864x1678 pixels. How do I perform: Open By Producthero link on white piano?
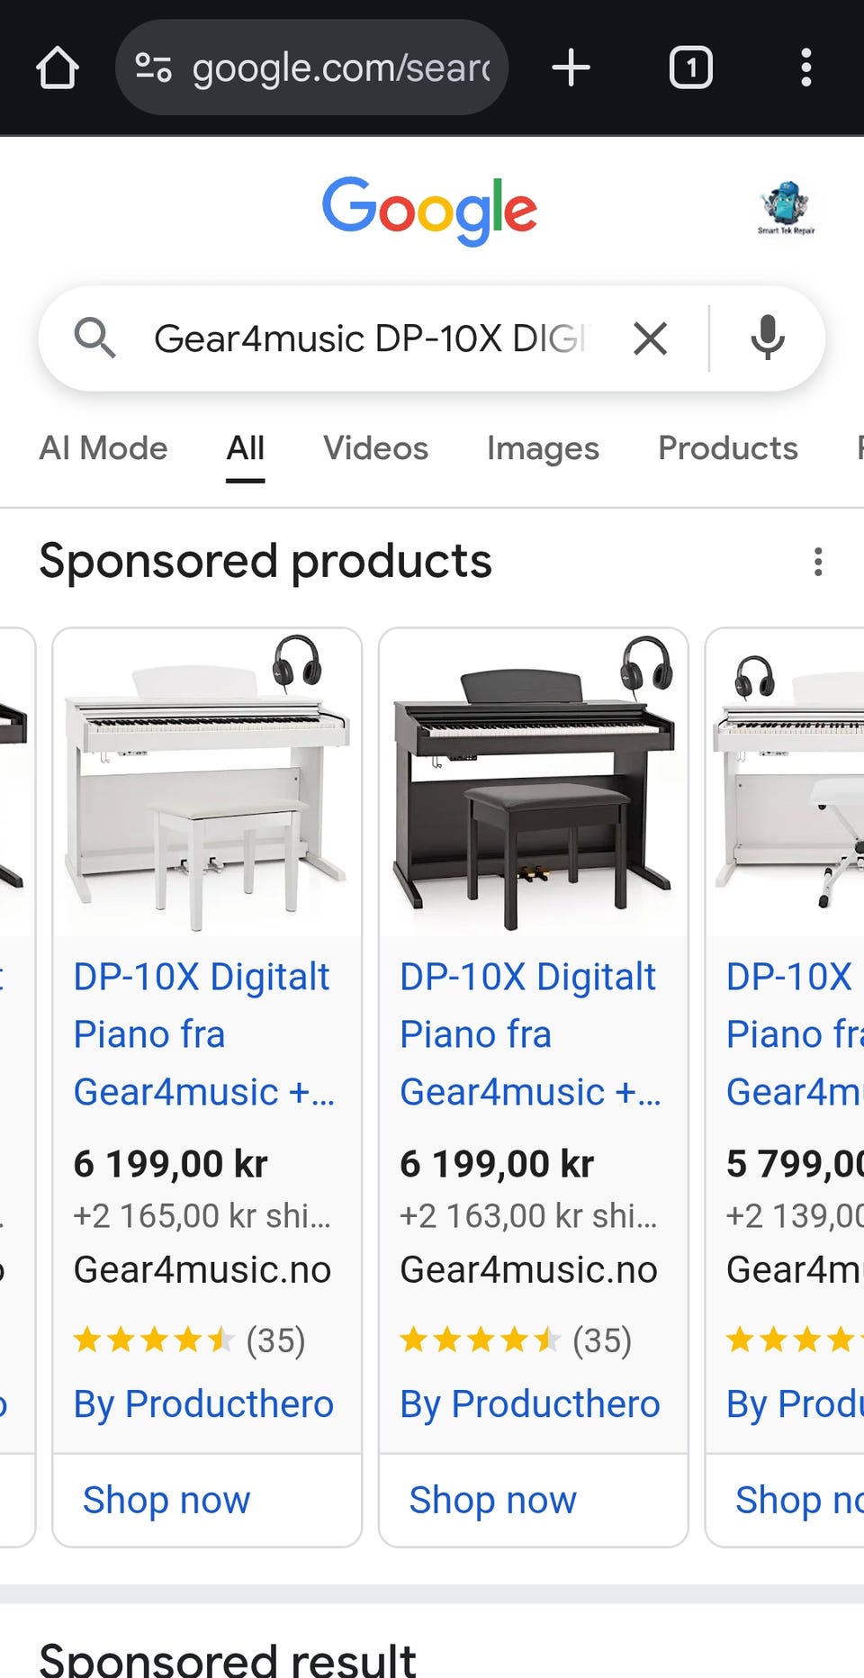click(203, 1403)
